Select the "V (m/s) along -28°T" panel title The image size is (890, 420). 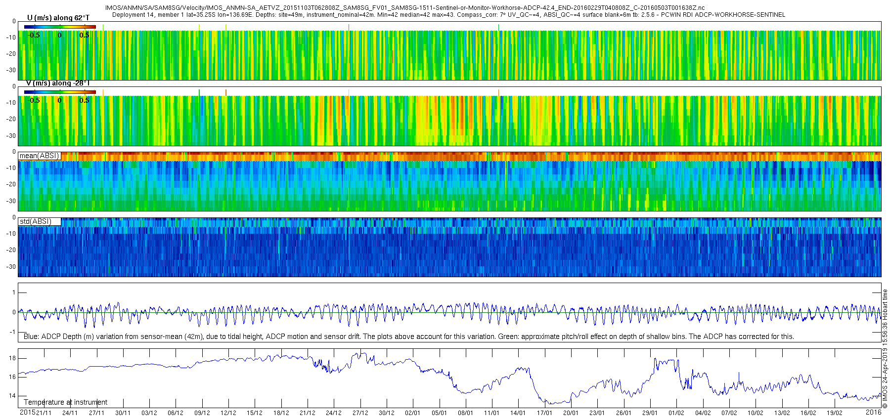[58, 83]
